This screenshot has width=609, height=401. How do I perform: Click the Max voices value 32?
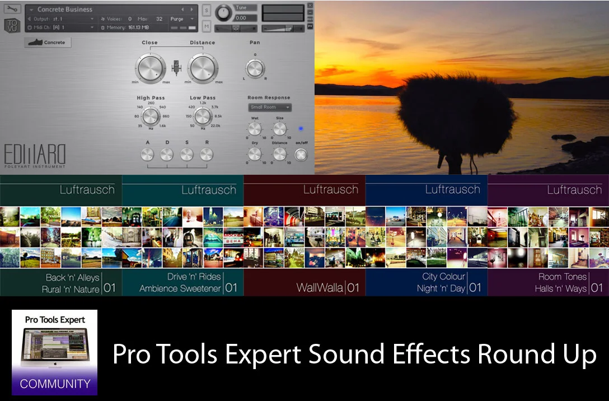(159, 18)
